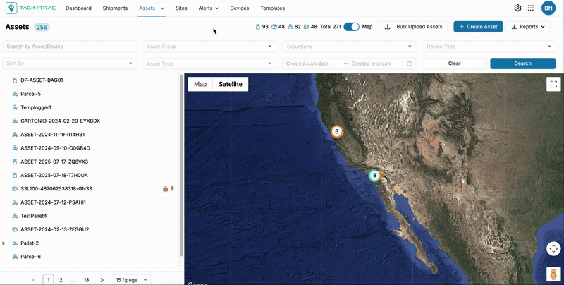Screen dimensions: 564x285
Task: Open the Shipments tab
Action: click(115, 8)
